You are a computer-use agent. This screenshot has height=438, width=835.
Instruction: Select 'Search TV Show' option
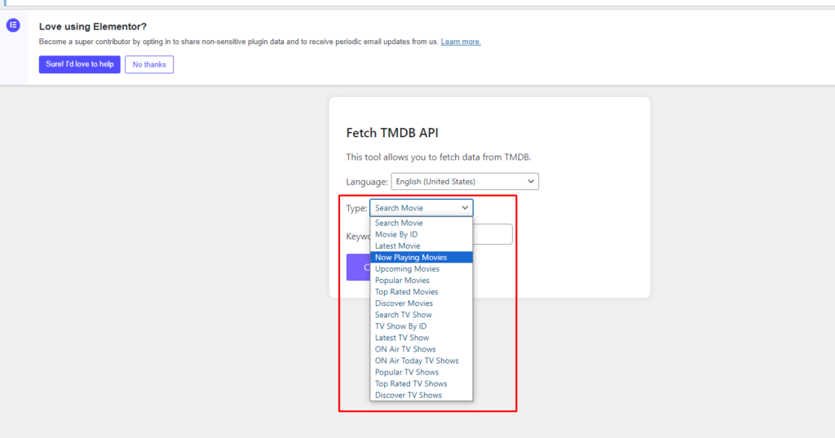coord(422,314)
